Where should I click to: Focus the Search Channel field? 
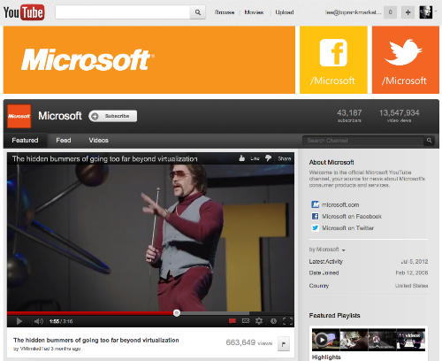(x=363, y=141)
